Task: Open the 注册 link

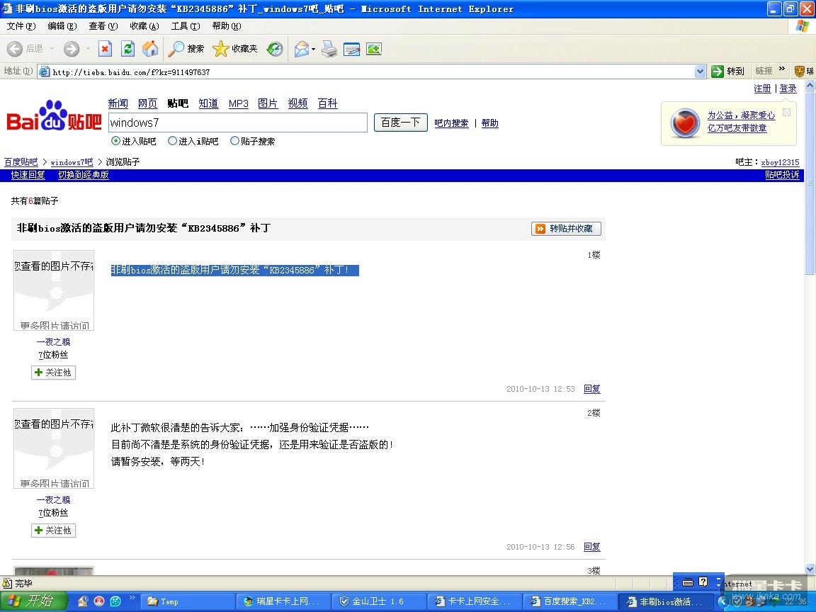Action: coord(762,89)
